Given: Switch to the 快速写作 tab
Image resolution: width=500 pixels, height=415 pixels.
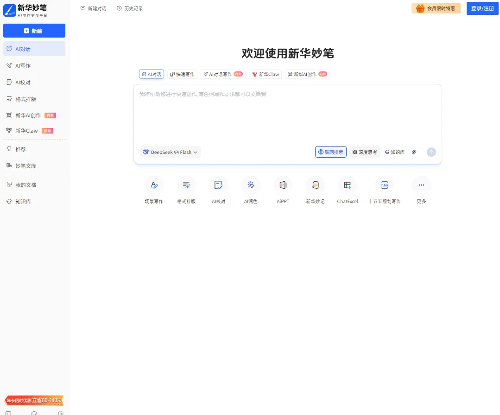Looking at the screenshot, I should pos(183,74).
